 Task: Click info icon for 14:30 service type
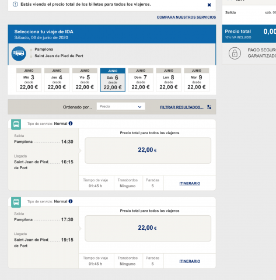(x=71, y=124)
